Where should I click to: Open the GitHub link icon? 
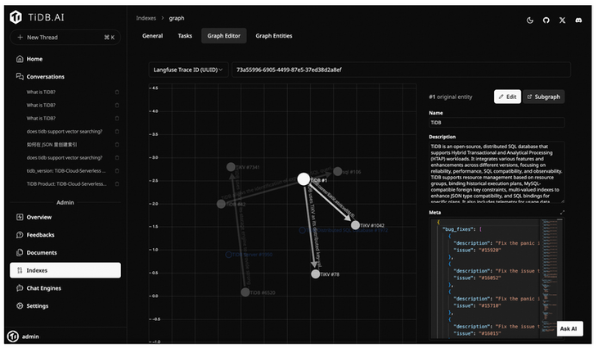(x=546, y=20)
